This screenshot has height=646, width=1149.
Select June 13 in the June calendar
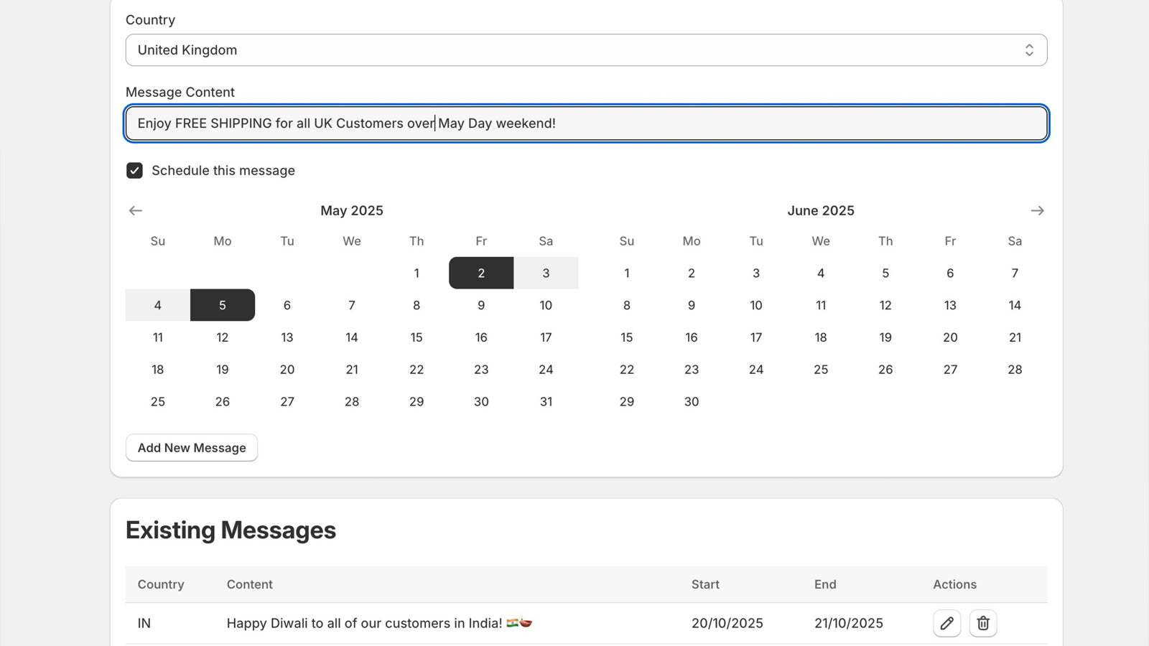tap(950, 305)
